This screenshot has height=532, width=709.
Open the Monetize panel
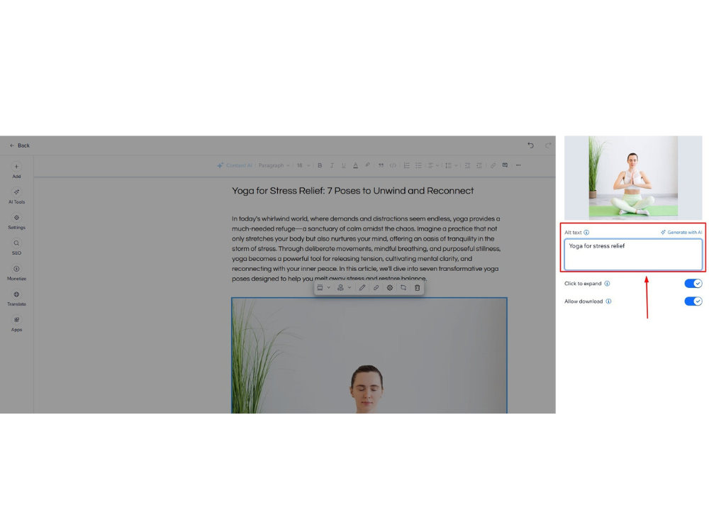click(16, 273)
